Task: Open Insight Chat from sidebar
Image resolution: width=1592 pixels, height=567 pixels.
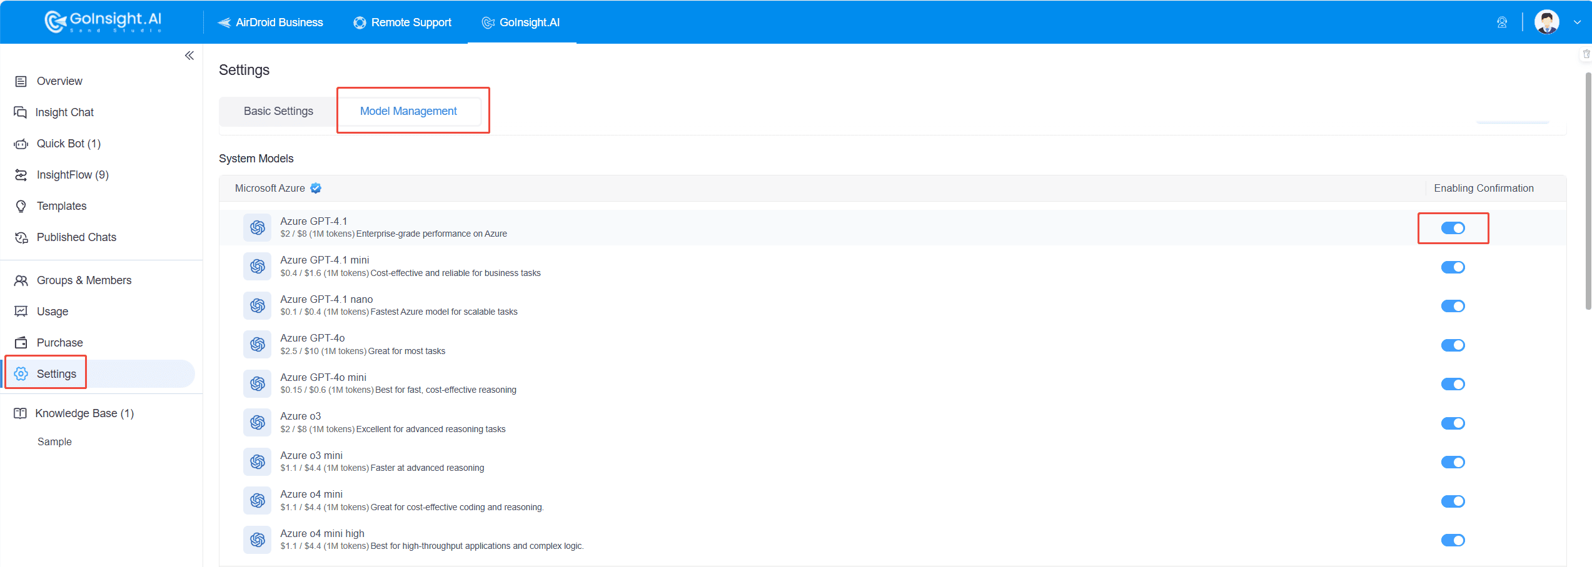Action: click(64, 112)
